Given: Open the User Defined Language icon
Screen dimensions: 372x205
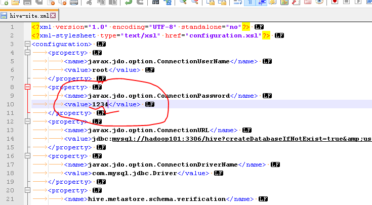Looking at the screenshot, I should 273,2.
